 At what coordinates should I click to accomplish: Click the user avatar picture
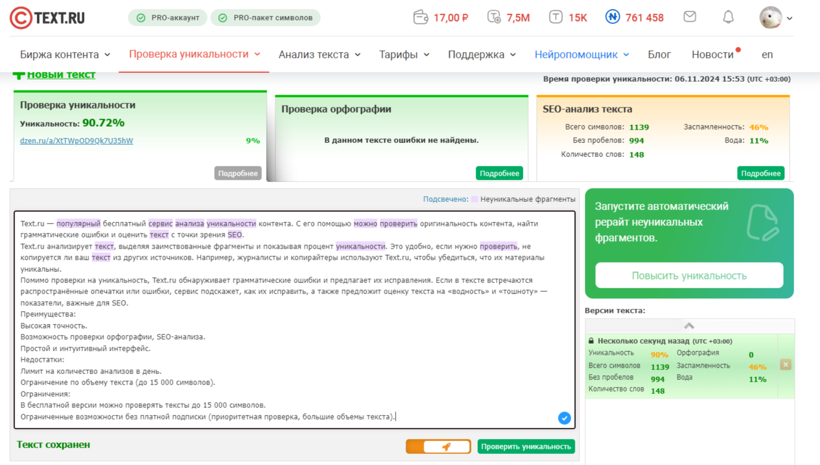770,18
